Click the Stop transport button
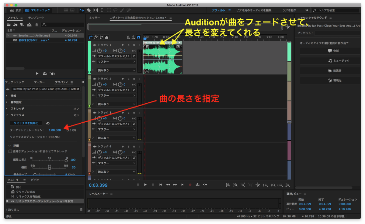Viewport: 365px width, 224px height. pos(138,185)
